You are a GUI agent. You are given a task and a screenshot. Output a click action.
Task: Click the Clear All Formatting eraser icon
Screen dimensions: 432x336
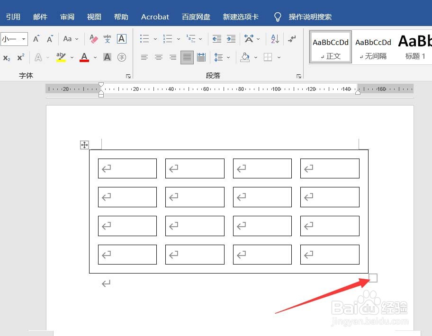pos(93,38)
